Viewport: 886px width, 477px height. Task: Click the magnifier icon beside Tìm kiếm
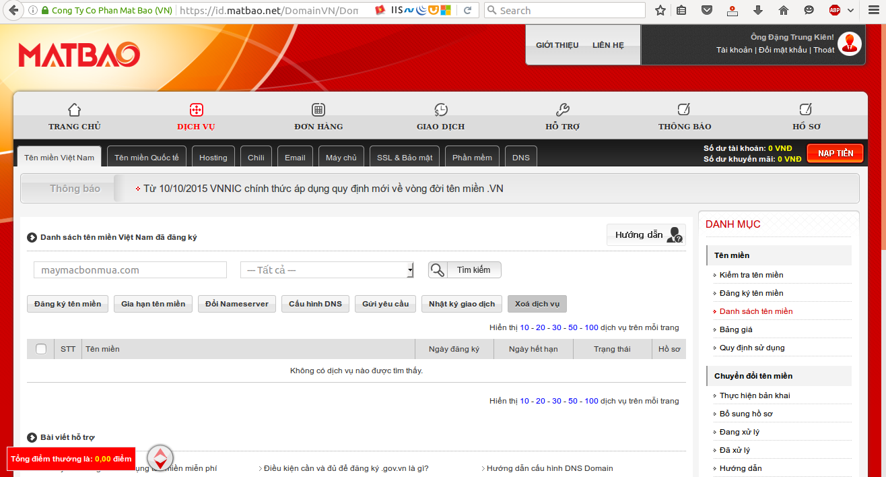click(x=438, y=270)
